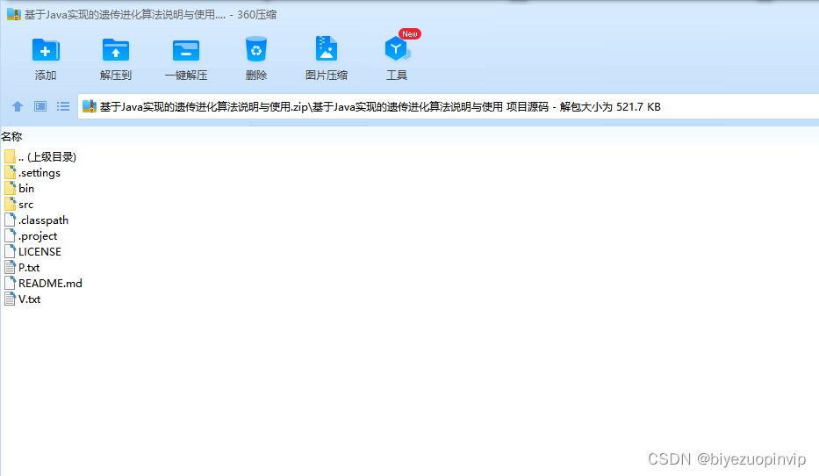The image size is (819, 476).
Task: Select the .. (上级目录) parent folder row
Action: [x=40, y=156]
